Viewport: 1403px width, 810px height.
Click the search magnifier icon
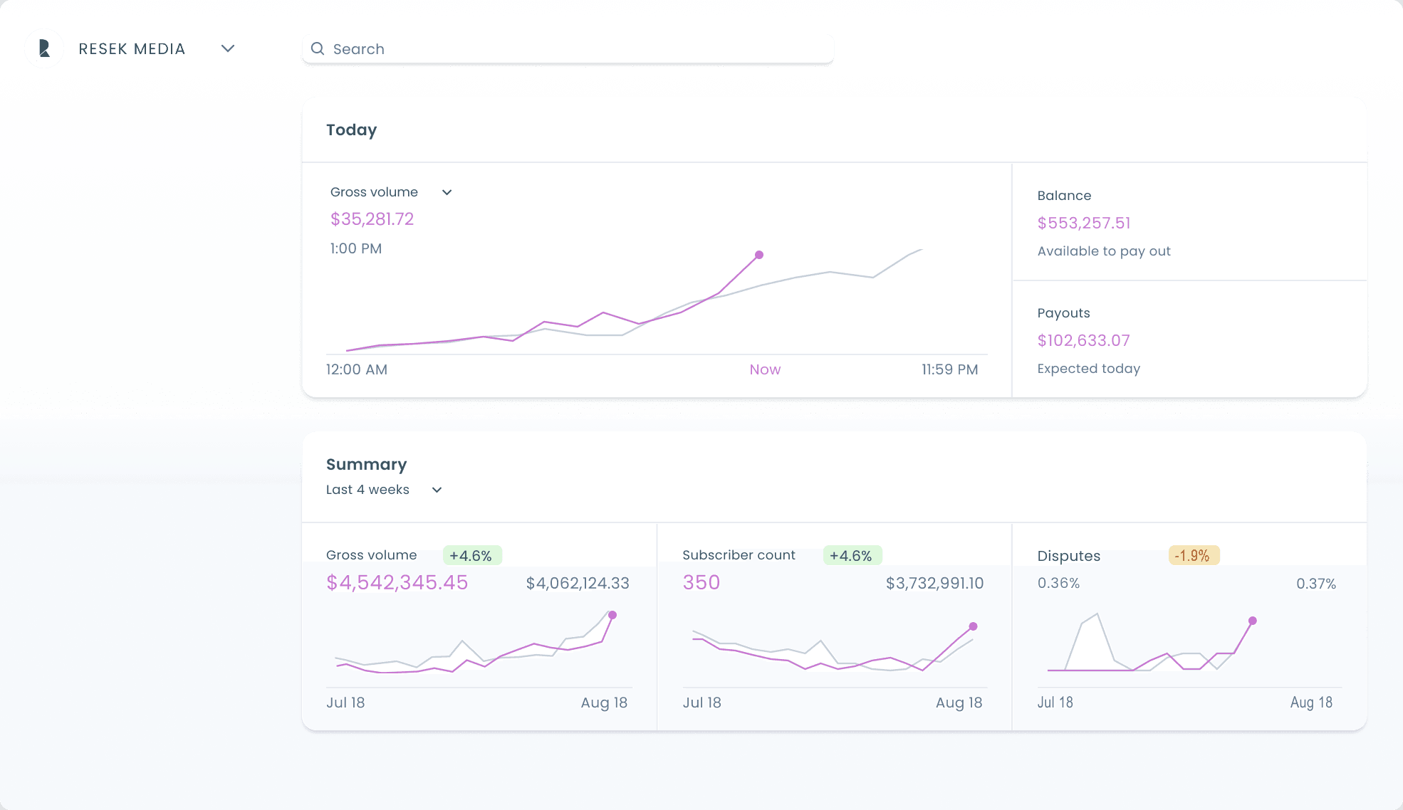tap(318, 48)
